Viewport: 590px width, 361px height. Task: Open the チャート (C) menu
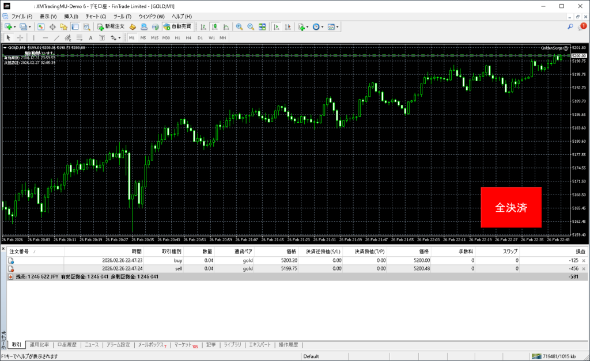click(x=95, y=16)
